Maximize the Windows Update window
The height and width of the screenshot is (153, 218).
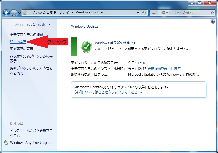click(x=199, y=3)
